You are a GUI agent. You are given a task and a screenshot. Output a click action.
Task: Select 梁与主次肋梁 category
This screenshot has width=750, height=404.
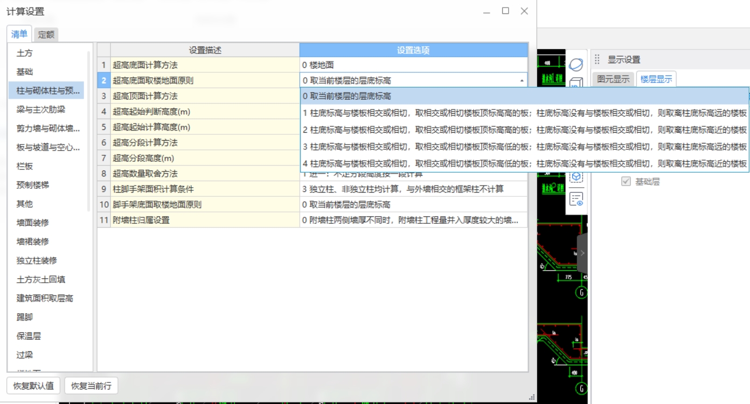click(x=46, y=109)
